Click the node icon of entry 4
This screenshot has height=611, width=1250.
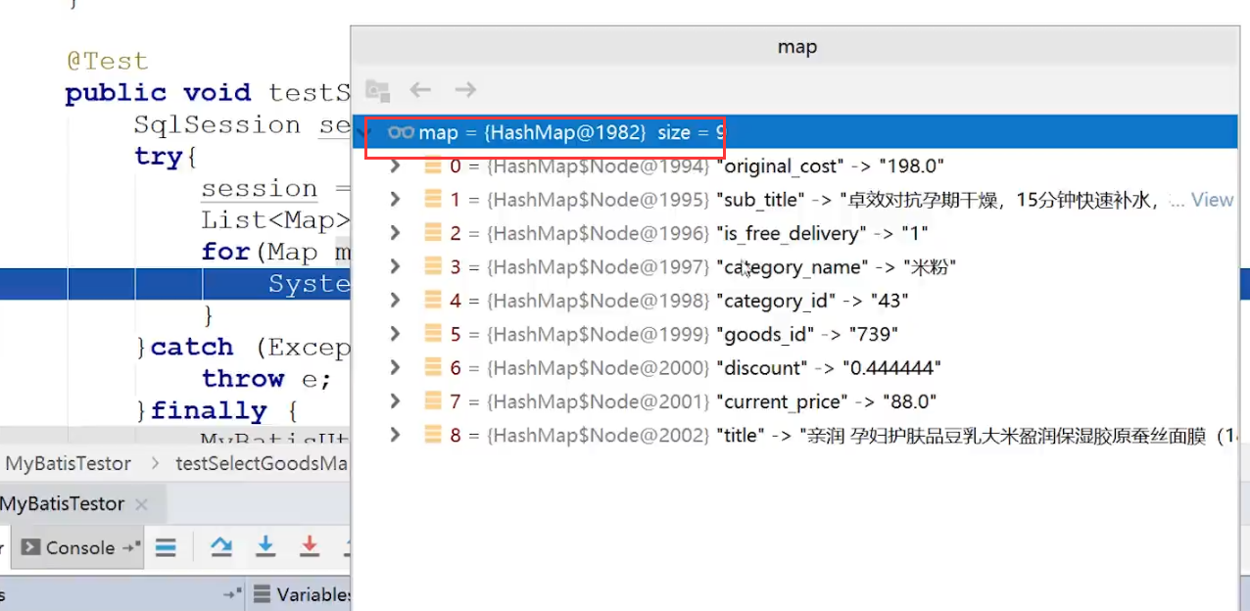(432, 301)
